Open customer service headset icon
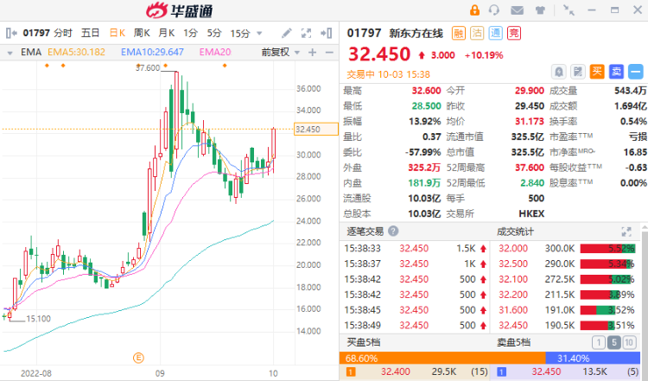The width and height of the screenshot is (648, 381). tap(494, 10)
